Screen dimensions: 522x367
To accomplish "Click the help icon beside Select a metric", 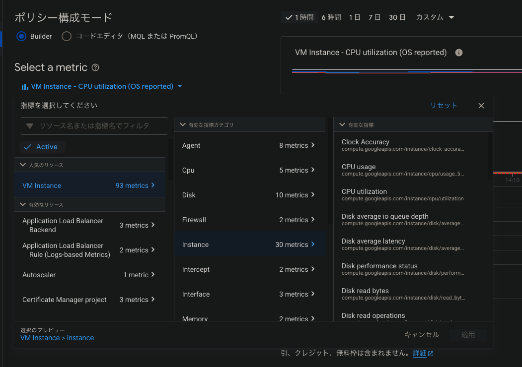I will click(95, 67).
